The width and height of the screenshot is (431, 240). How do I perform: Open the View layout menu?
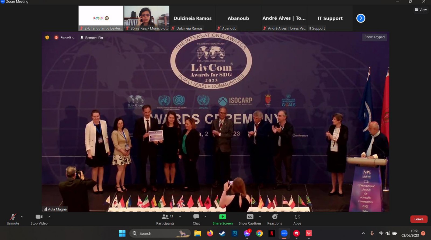[421, 10]
